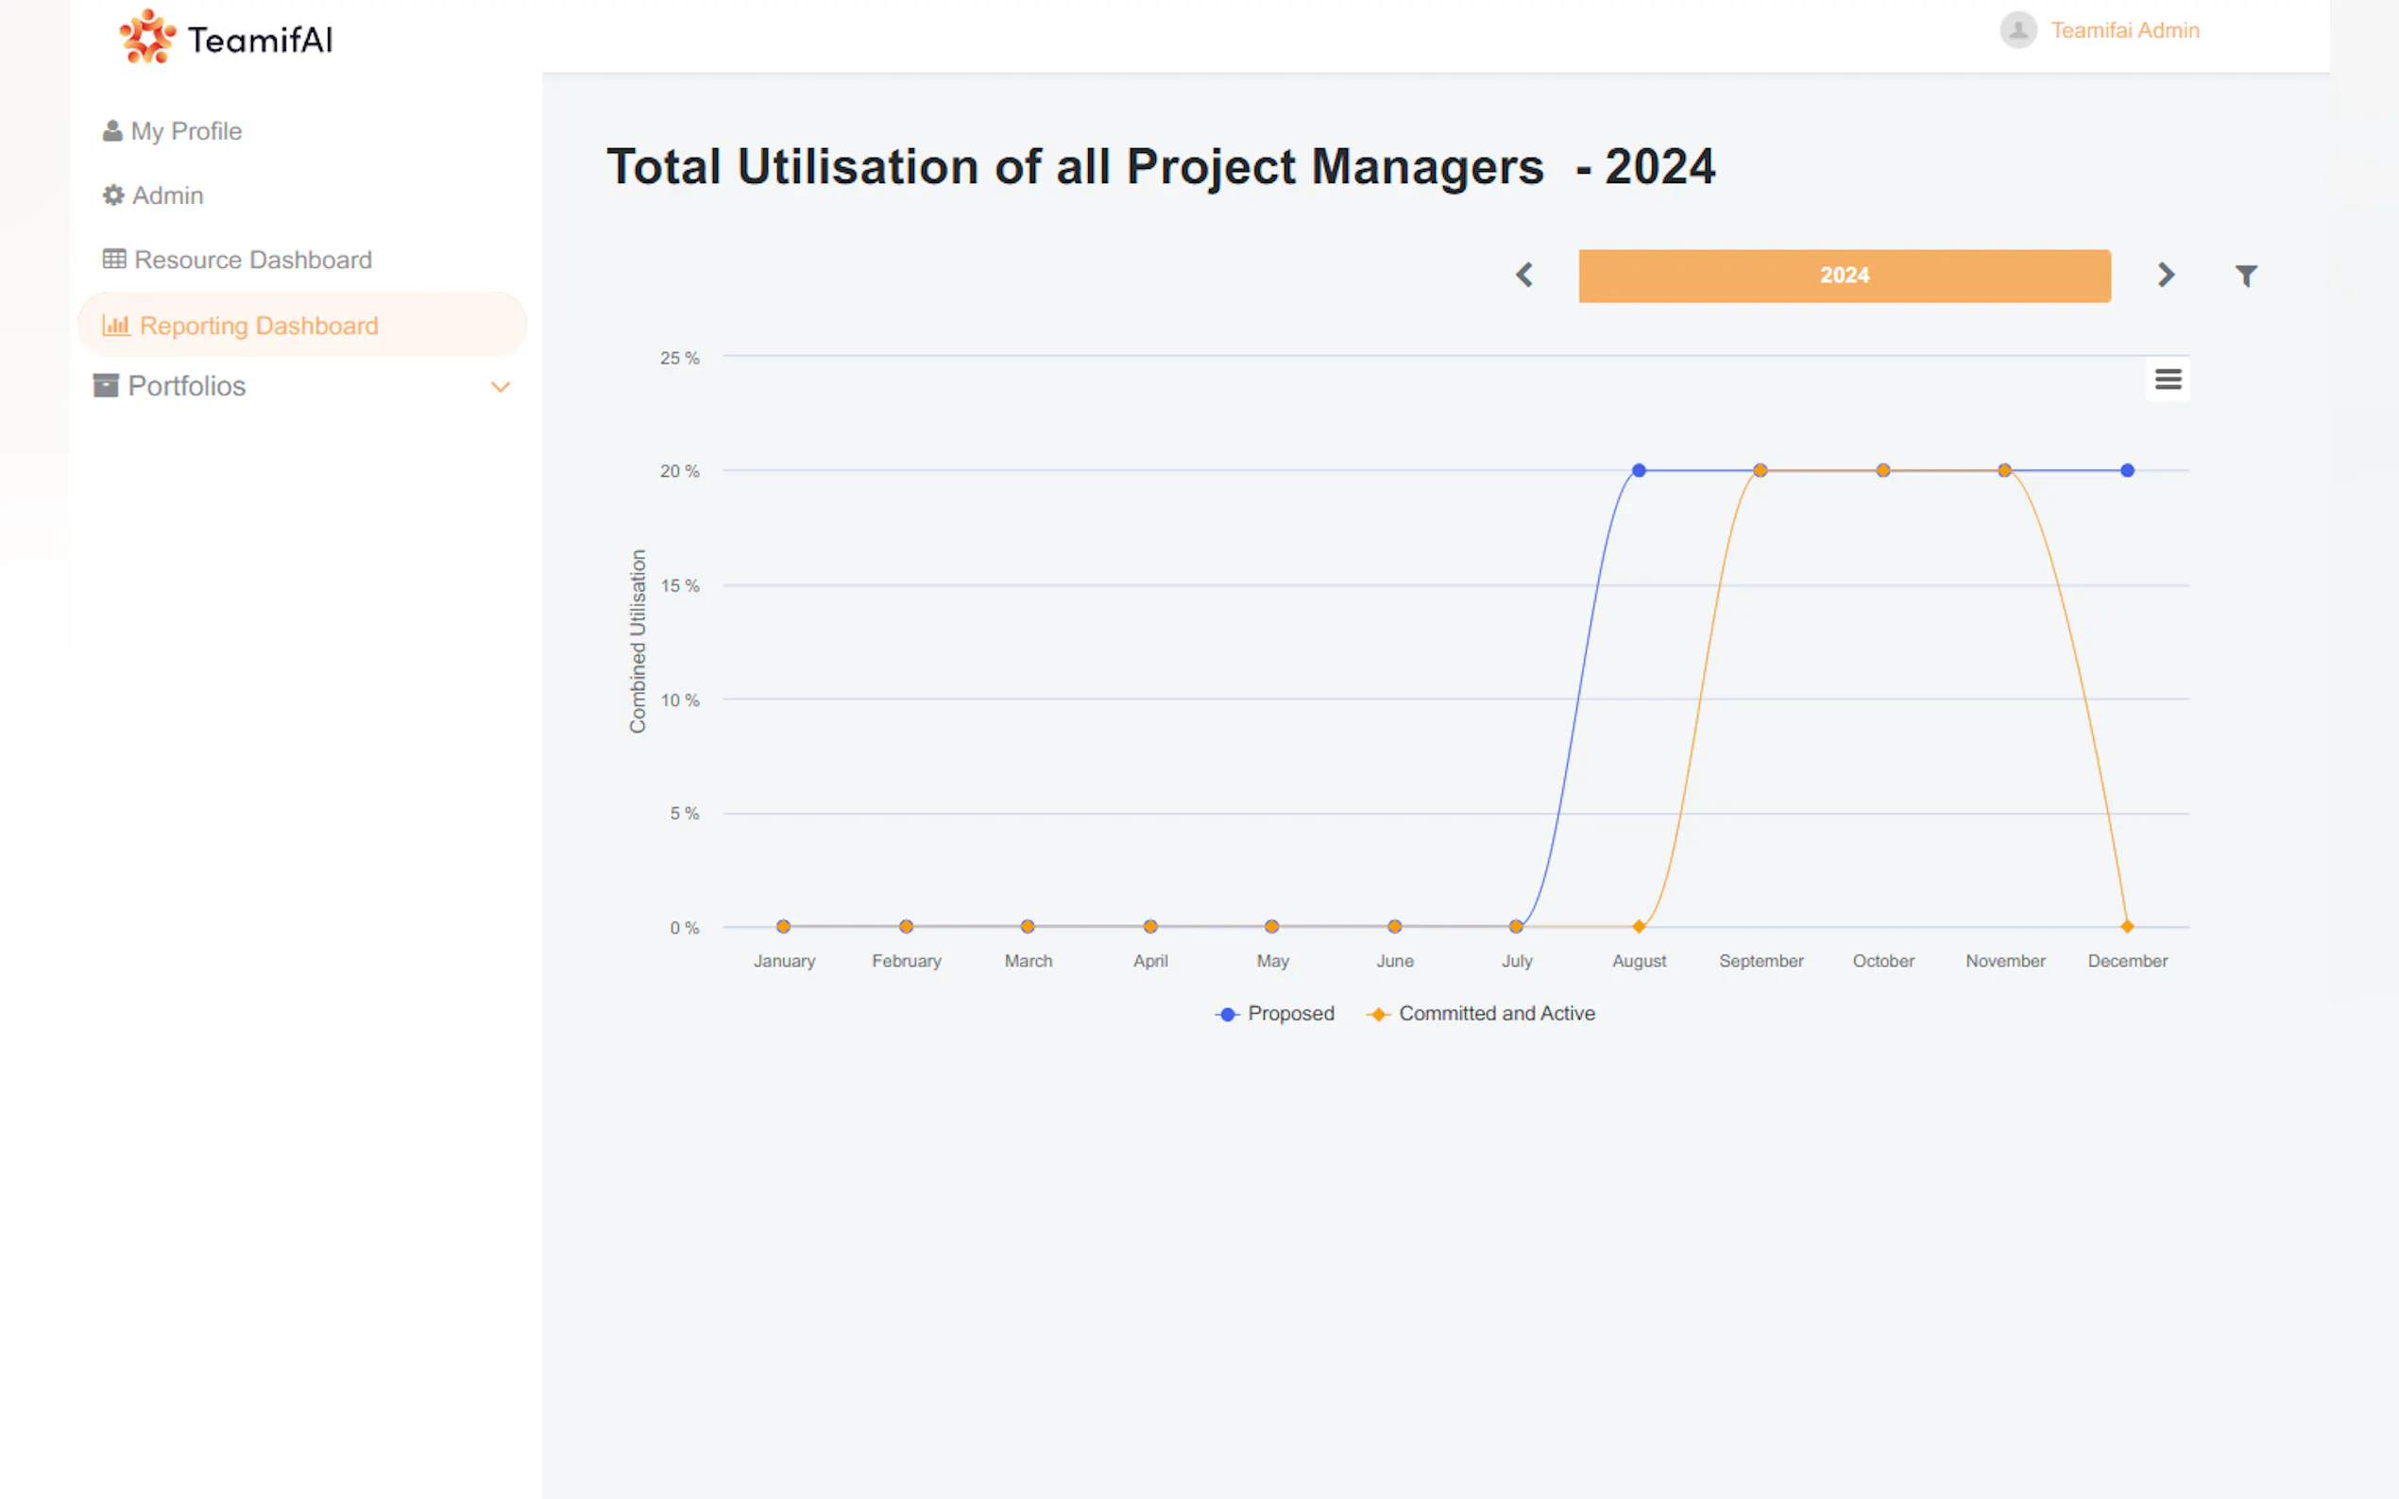Click the Admin gear icon
Screen dimensions: 2399x1499
pyautogui.click(x=113, y=195)
